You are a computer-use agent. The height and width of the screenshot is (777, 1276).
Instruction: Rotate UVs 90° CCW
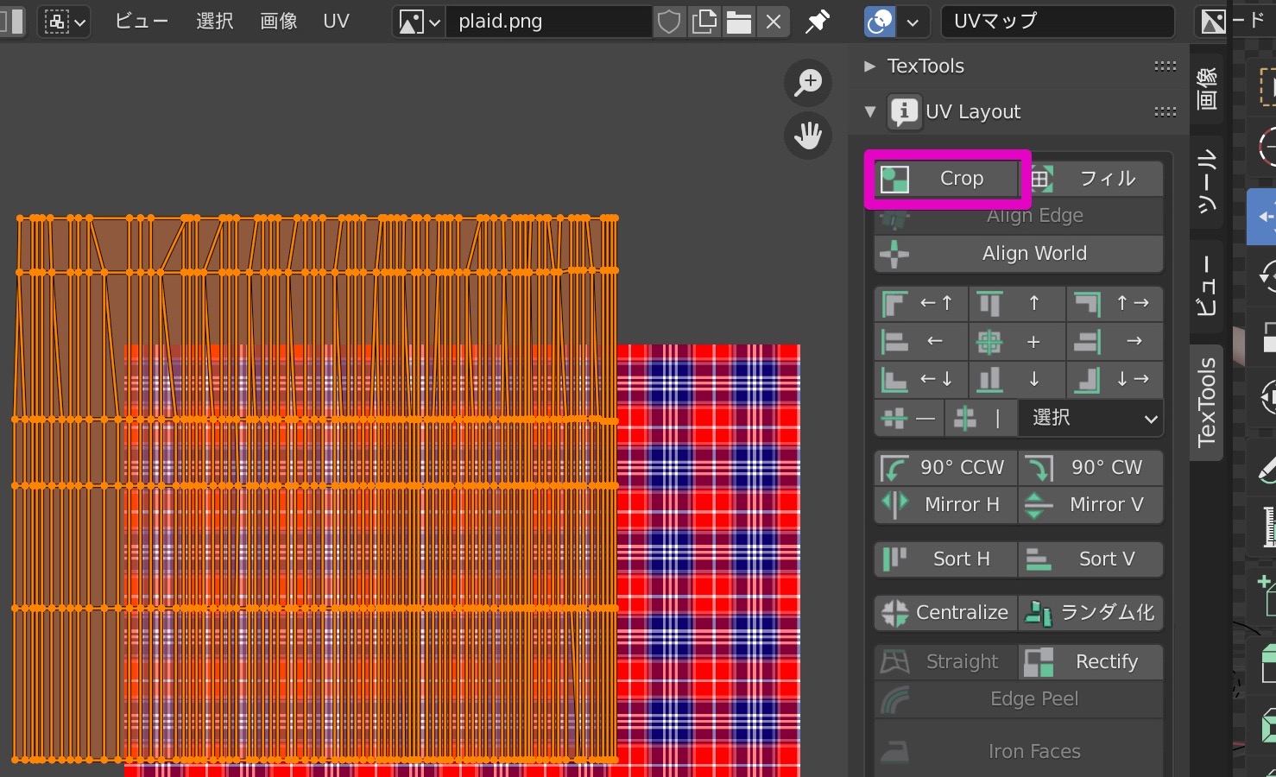click(944, 467)
